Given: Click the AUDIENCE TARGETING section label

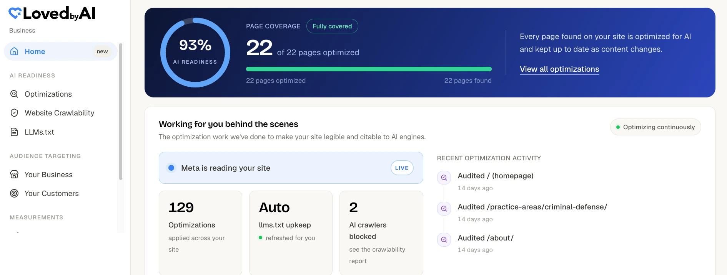Looking at the screenshot, I should [45, 156].
